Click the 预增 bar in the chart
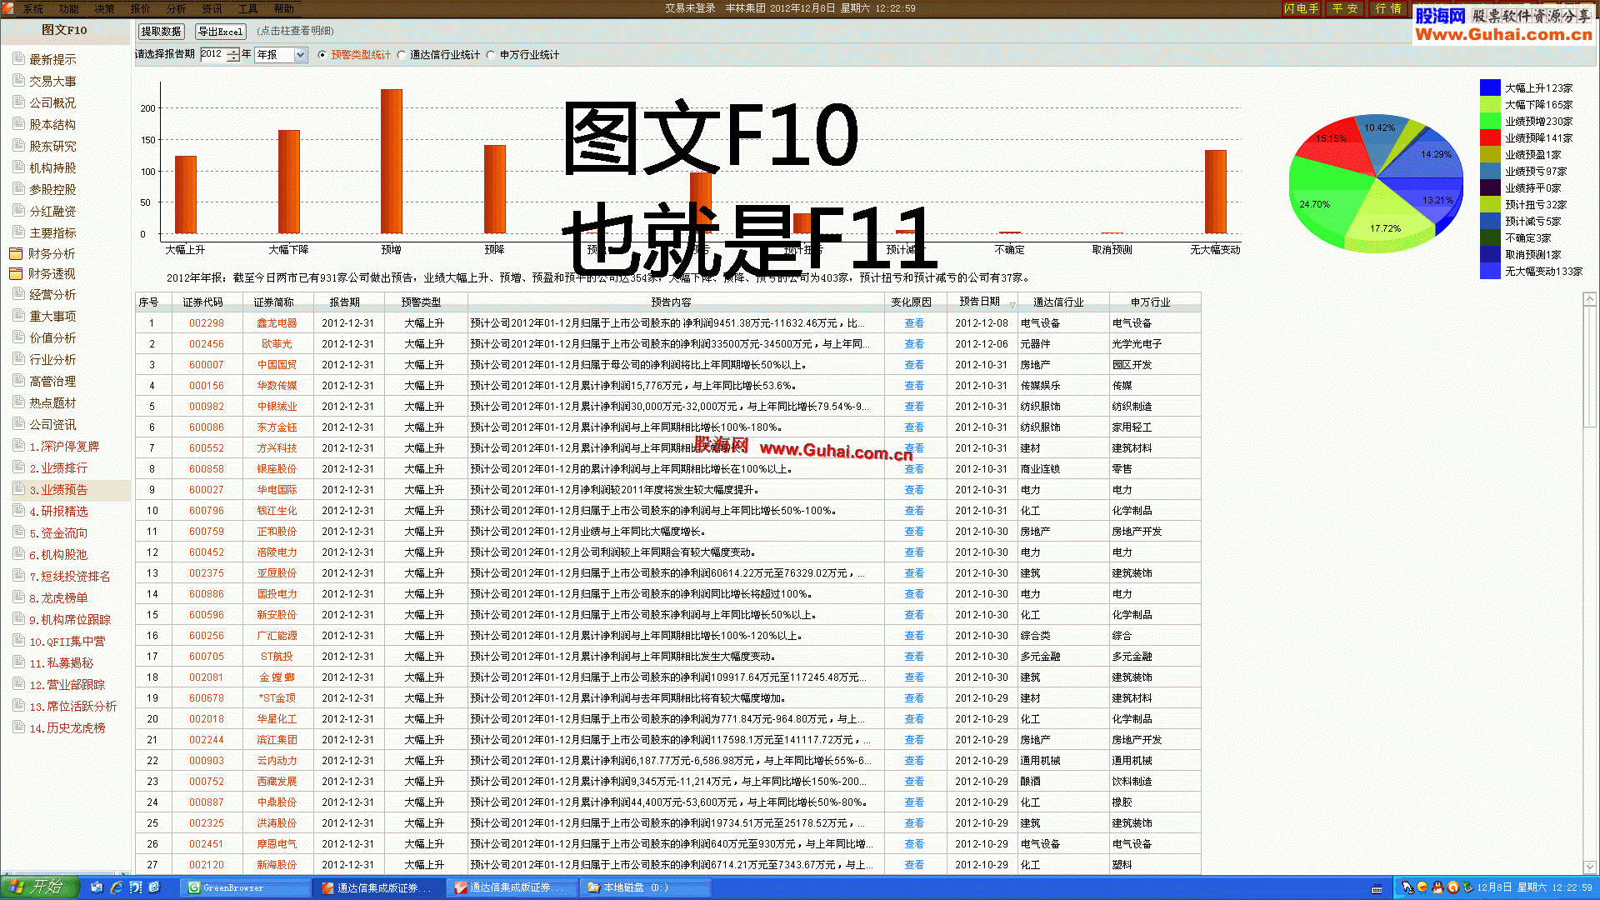Image resolution: width=1600 pixels, height=900 pixels. pyautogui.click(x=392, y=162)
